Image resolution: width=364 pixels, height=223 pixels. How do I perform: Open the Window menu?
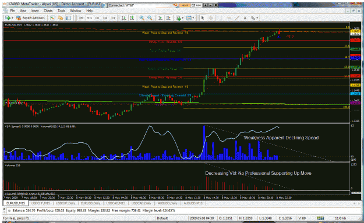coord(76,10)
